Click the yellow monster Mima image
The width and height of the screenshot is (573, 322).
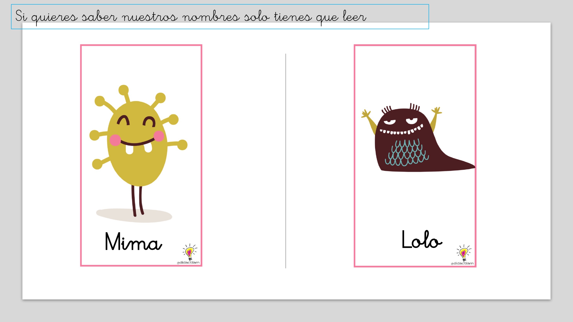tap(138, 154)
